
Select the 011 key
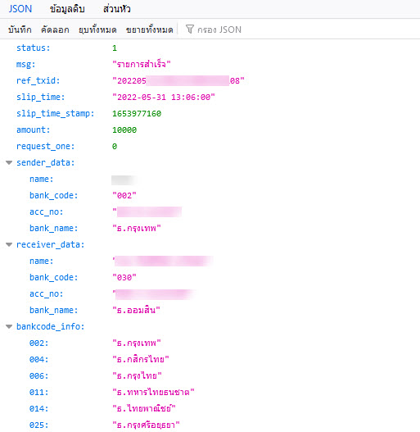[38, 392]
